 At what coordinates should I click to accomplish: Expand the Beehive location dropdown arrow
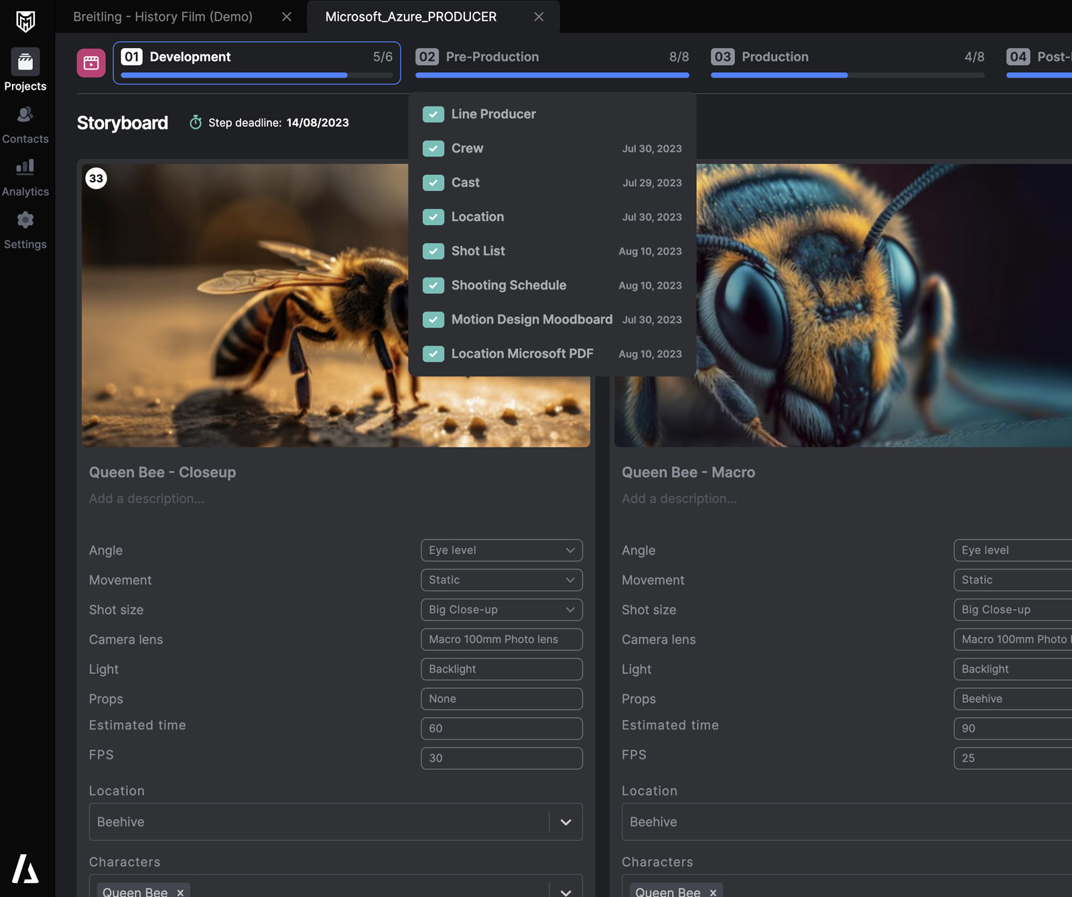565,822
